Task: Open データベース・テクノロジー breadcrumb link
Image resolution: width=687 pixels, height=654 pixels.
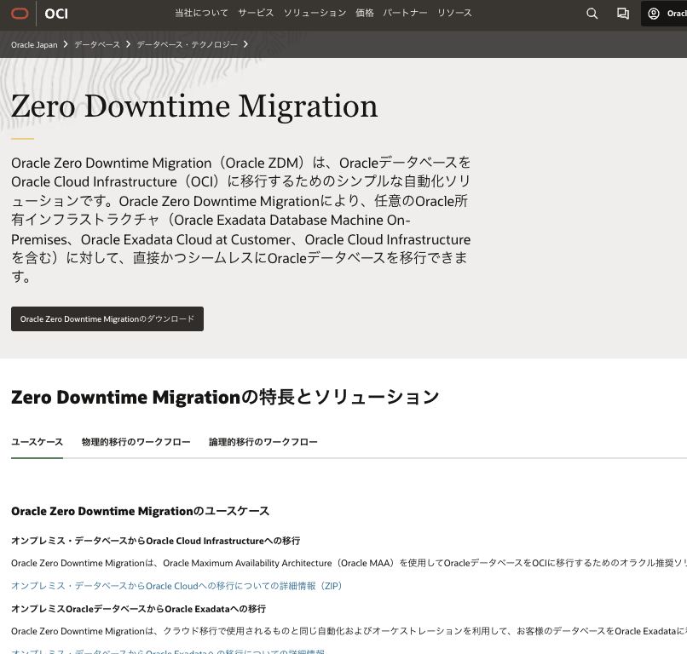Action: click(x=187, y=44)
